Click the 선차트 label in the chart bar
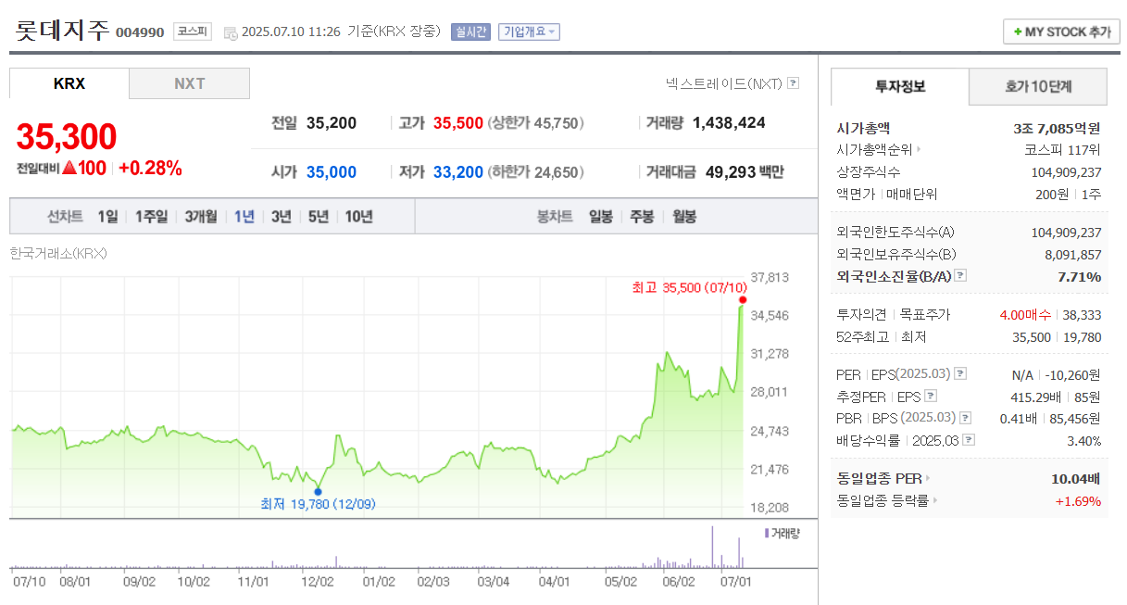 tap(65, 217)
